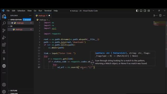Toggle secondary side bar visibility
This screenshot has width=167, height=94.
pos(145,11)
